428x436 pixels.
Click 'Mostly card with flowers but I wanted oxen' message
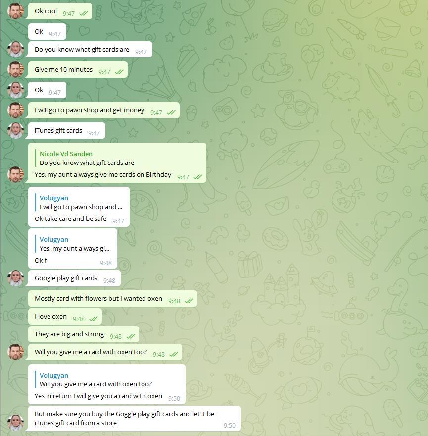(112, 299)
